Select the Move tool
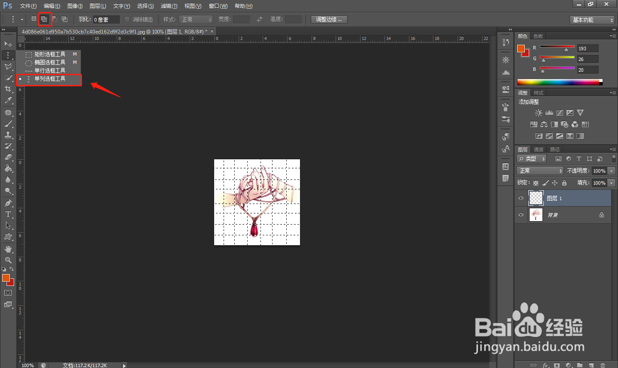618x368 pixels. click(x=8, y=44)
